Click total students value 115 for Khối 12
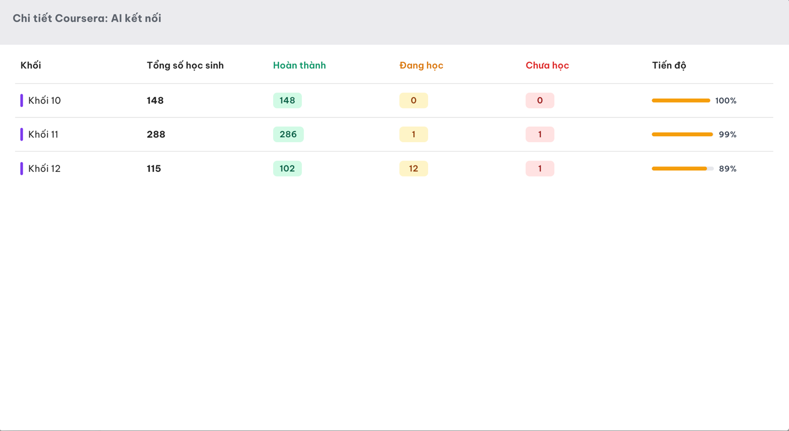The width and height of the screenshot is (789, 431). [154, 169]
